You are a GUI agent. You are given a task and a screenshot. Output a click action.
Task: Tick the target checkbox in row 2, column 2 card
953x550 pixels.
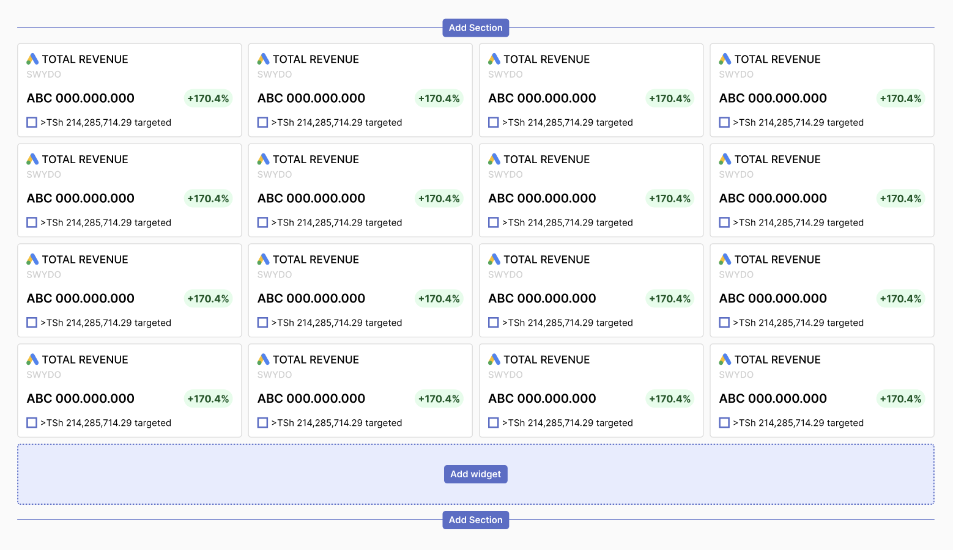click(x=262, y=222)
